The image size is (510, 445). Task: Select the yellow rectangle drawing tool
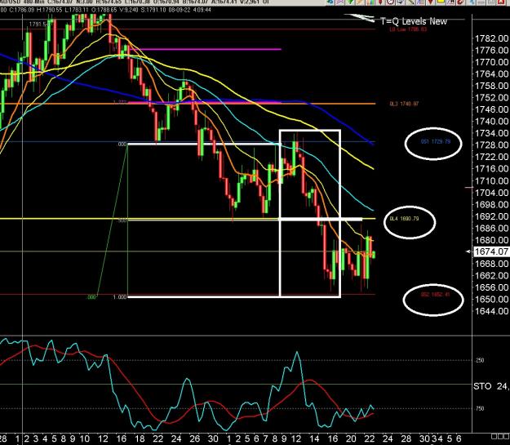pos(441,2)
